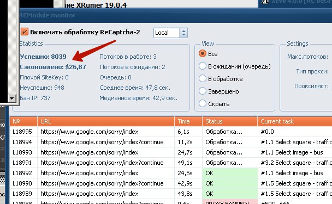This screenshot has height=204, width=332.
Task: Click 'Медианное время: 42,9 сек.' statistic
Action: point(138,98)
